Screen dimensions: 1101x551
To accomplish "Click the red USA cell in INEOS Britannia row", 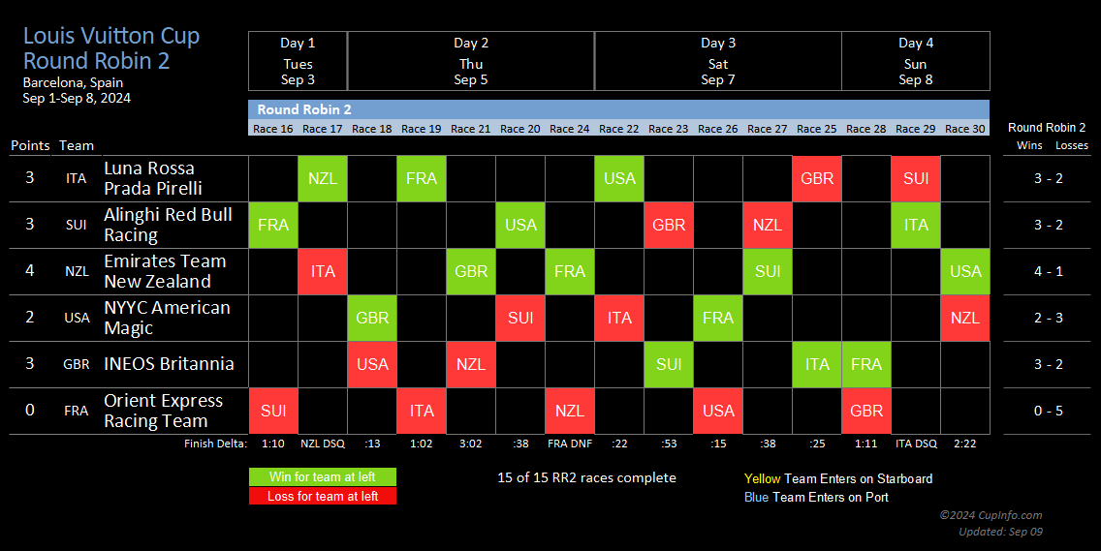I will click(x=372, y=364).
